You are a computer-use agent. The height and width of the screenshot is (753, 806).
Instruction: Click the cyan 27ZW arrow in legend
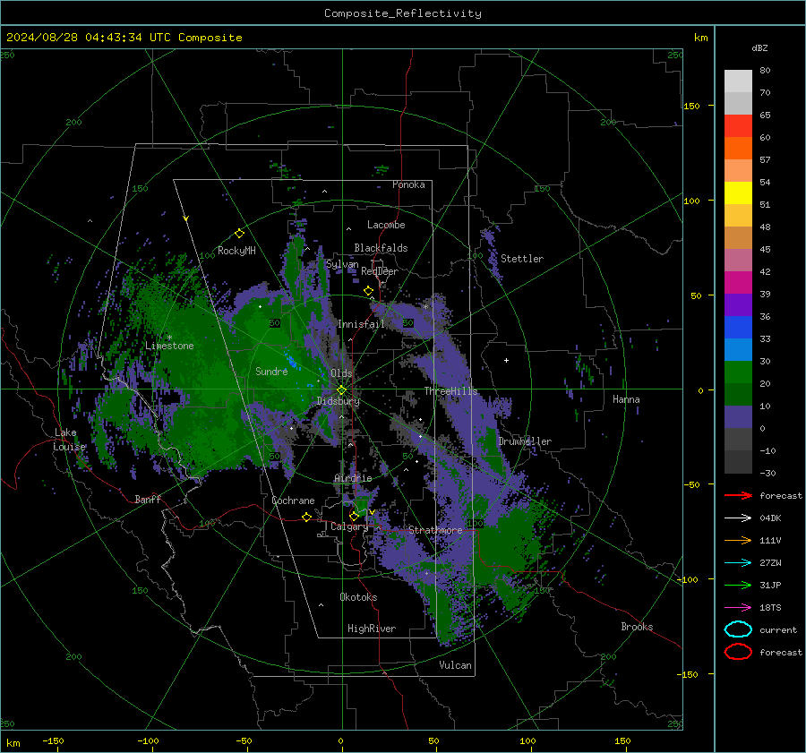point(738,563)
